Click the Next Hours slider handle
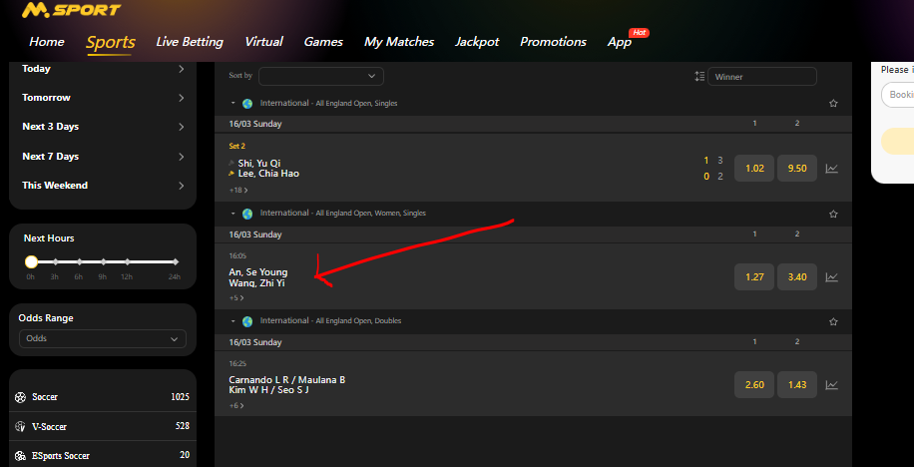Image resolution: width=914 pixels, height=467 pixels. coord(32,261)
